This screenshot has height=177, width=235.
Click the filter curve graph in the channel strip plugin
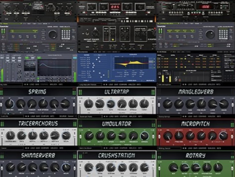click(x=55, y=67)
